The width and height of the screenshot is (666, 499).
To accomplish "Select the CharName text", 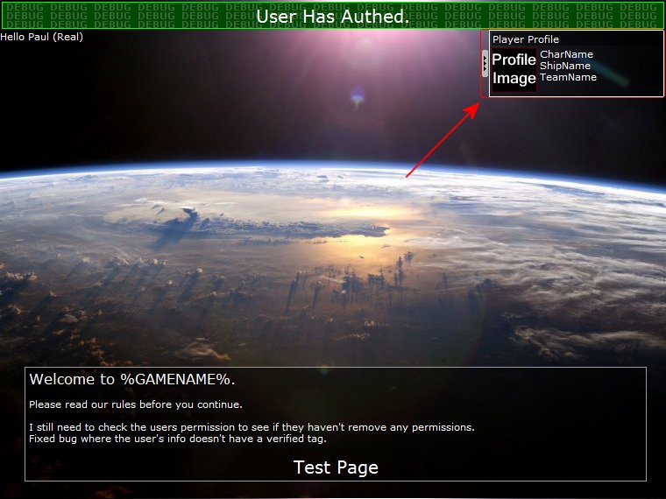I will (x=566, y=54).
